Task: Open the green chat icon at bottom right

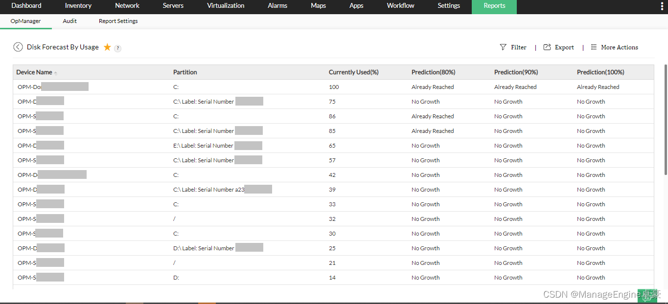Action: click(647, 295)
